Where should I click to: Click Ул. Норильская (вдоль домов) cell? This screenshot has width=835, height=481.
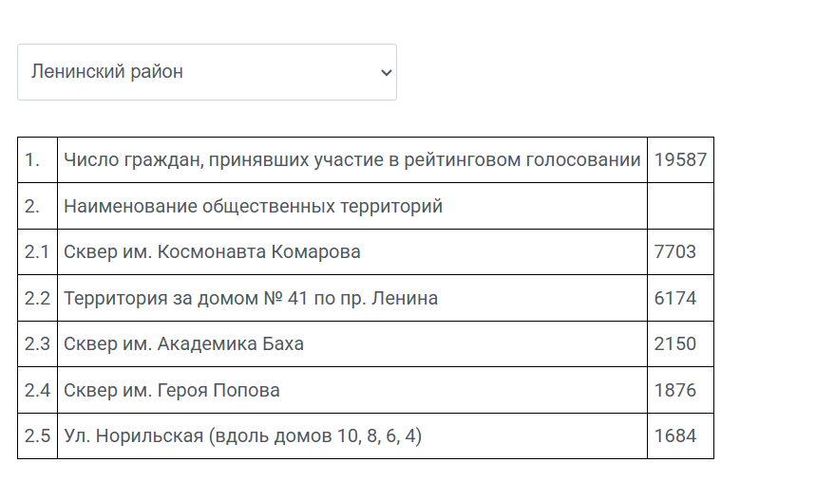[x=352, y=435]
